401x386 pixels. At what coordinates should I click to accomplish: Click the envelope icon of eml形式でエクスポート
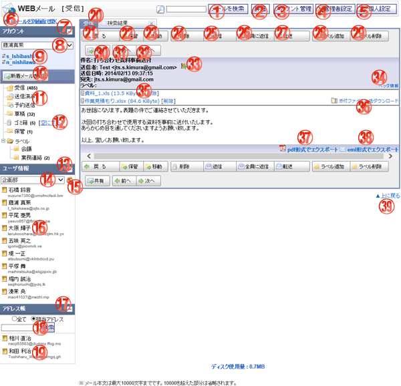pyautogui.click(x=342, y=150)
